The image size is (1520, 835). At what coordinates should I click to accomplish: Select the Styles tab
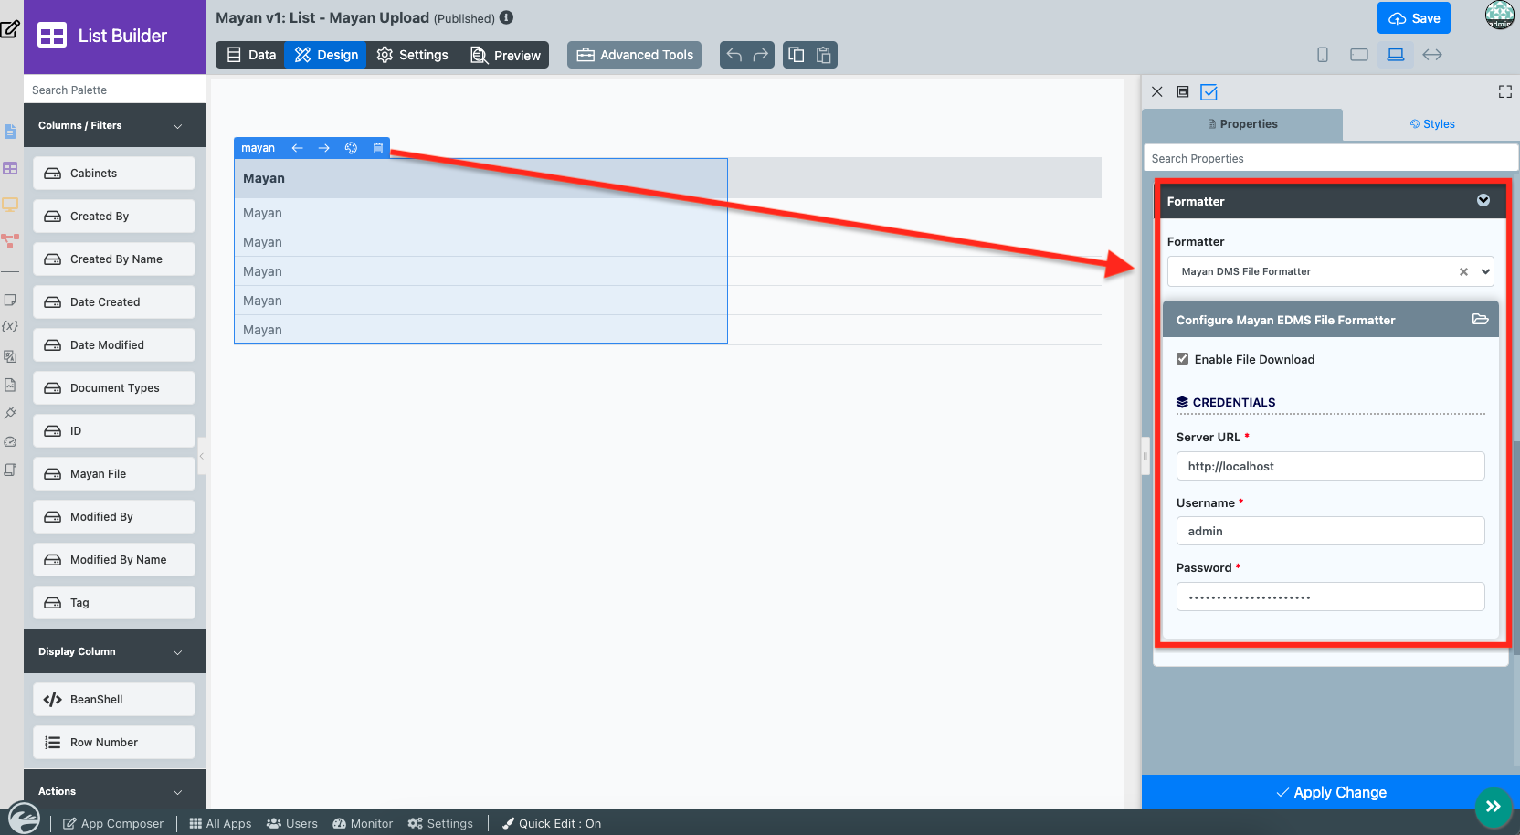click(x=1431, y=124)
